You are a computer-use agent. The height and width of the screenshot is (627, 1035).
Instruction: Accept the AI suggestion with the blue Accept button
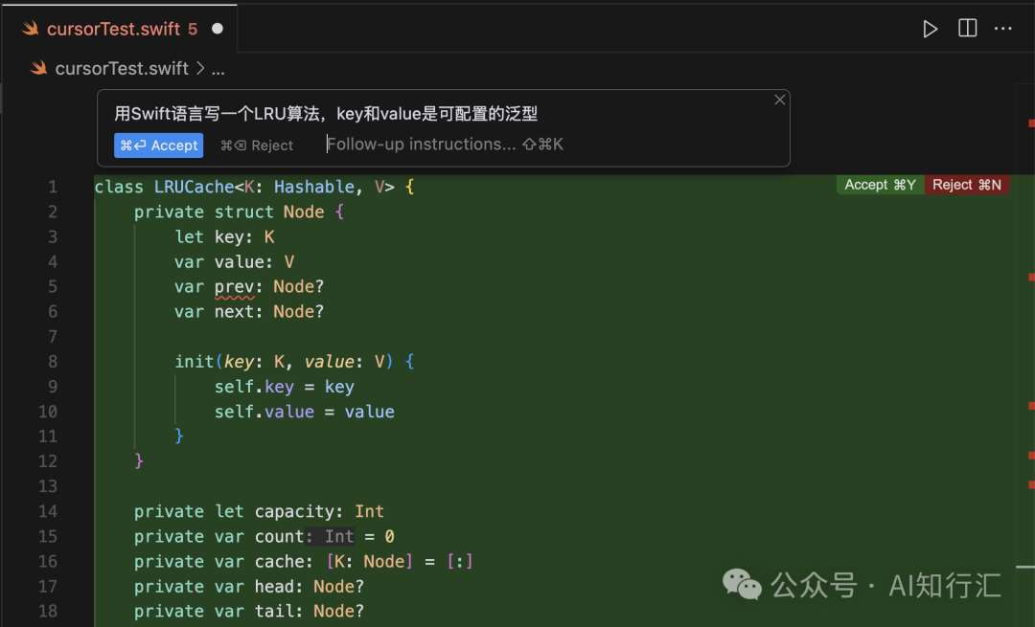pos(158,146)
